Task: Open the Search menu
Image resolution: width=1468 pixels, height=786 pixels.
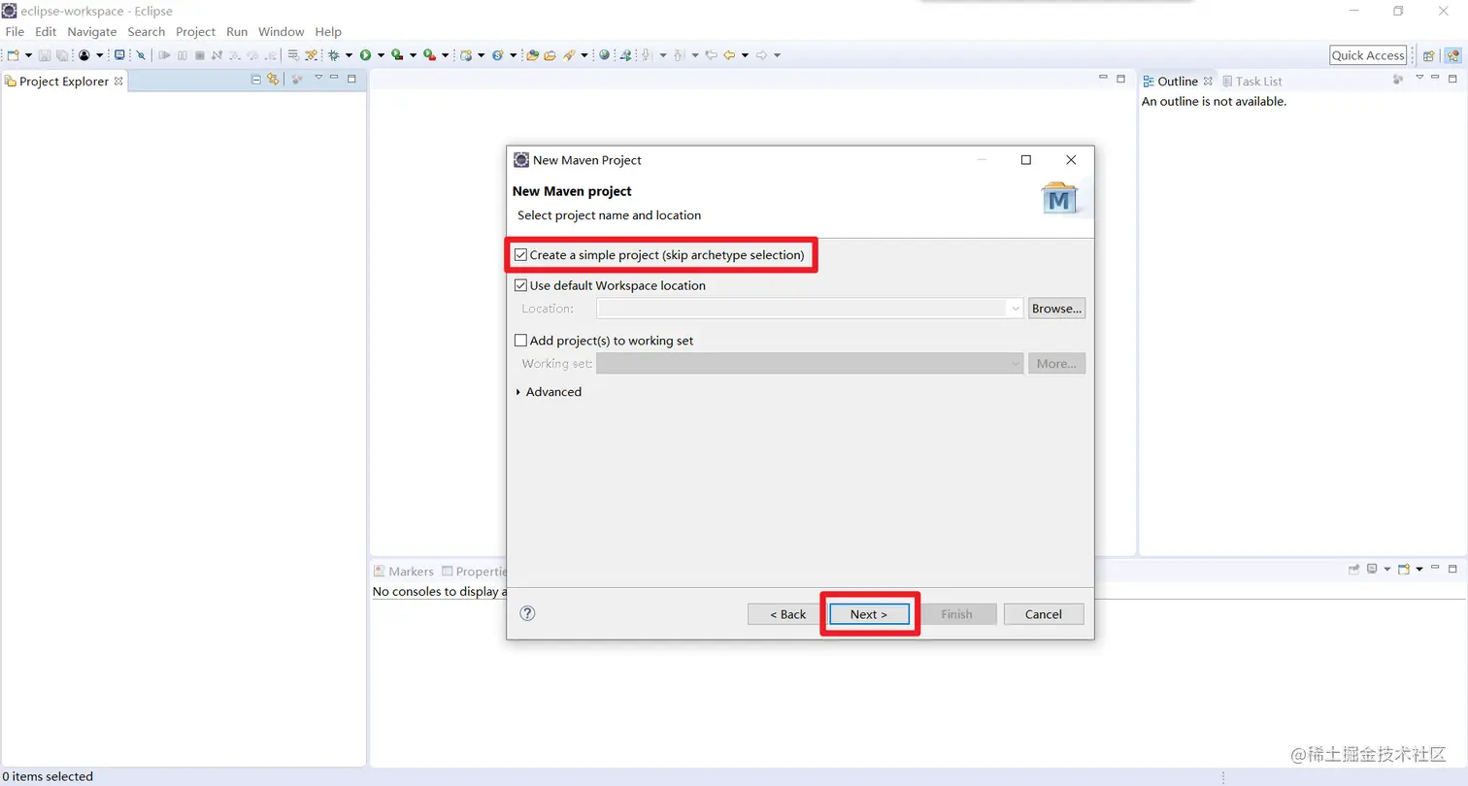Action: [x=147, y=32]
